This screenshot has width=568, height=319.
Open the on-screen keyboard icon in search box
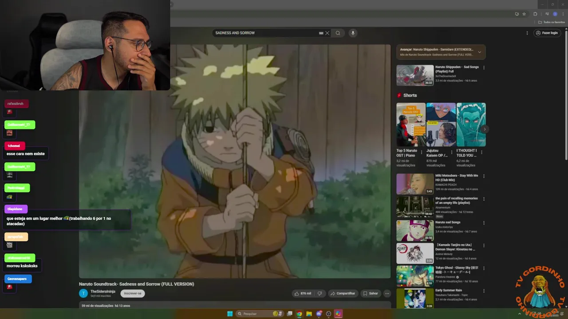coord(321,33)
